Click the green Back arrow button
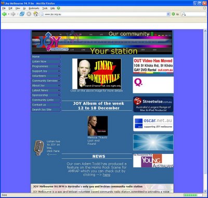The width and height of the screenshot is (208, 198). pos(4,14)
